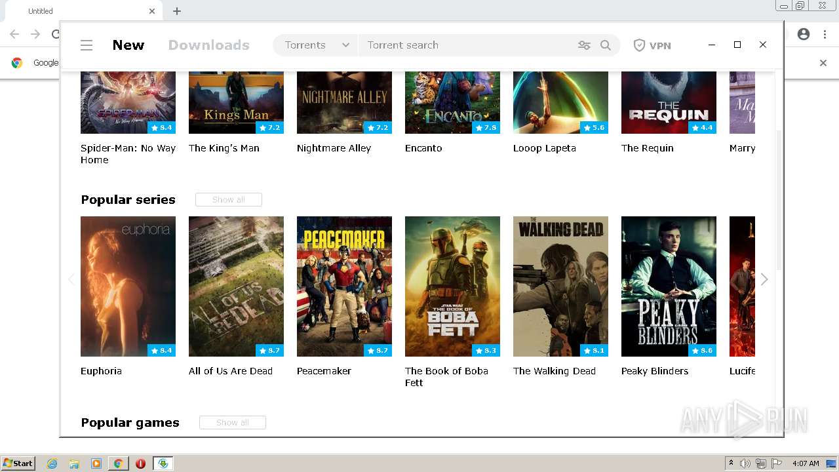Viewport: 839px width, 472px height.
Task: Open a new Chrome tab
Action: point(177,11)
